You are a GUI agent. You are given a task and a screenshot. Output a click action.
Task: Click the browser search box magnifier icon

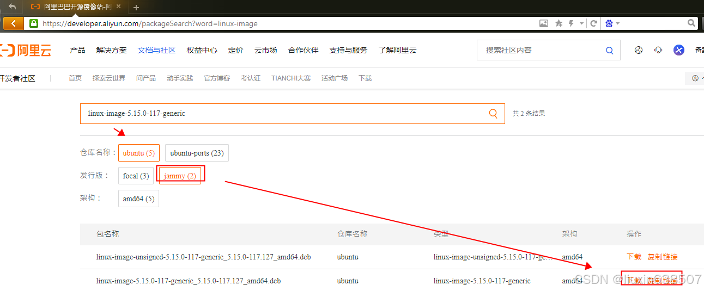[691, 23]
